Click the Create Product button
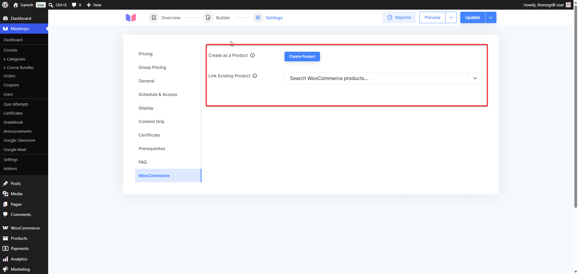This screenshot has width=578, height=274. pyautogui.click(x=302, y=57)
